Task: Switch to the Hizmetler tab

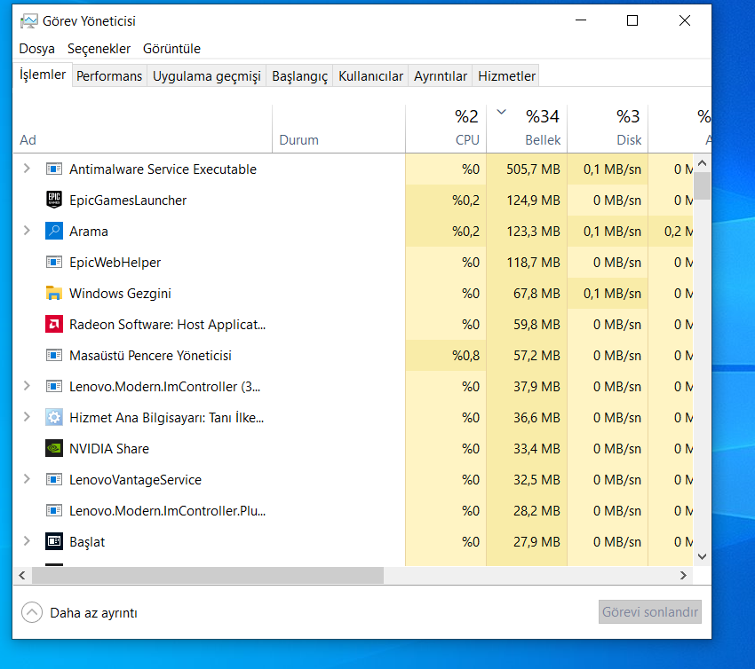Action: click(506, 76)
